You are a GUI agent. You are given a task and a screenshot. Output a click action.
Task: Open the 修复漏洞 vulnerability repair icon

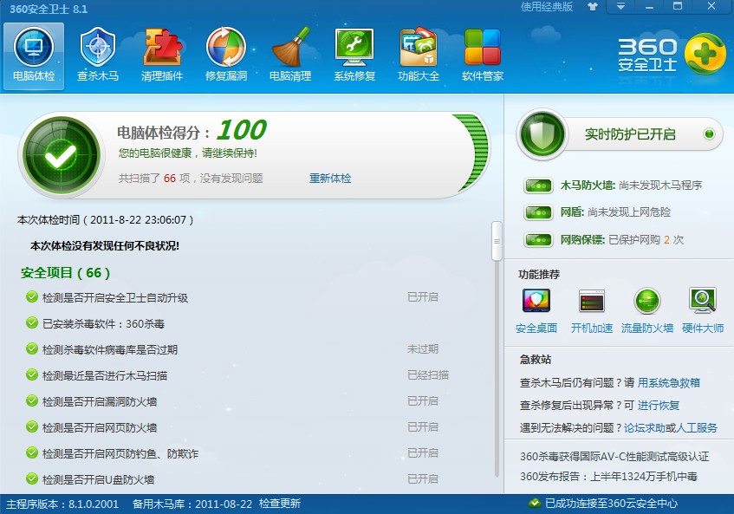(x=226, y=47)
